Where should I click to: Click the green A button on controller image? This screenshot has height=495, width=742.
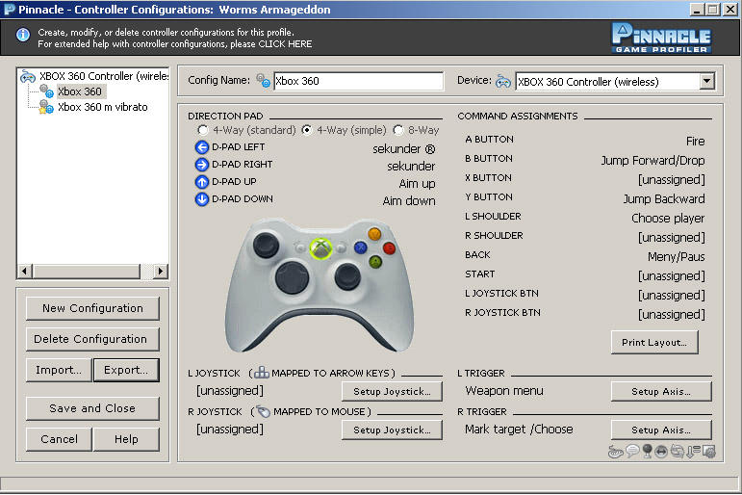[x=375, y=261]
